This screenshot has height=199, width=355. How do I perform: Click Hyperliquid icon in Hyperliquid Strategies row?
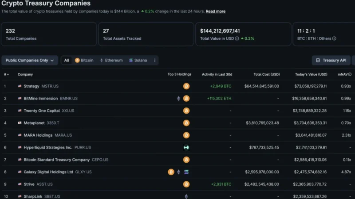(x=186, y=147)
